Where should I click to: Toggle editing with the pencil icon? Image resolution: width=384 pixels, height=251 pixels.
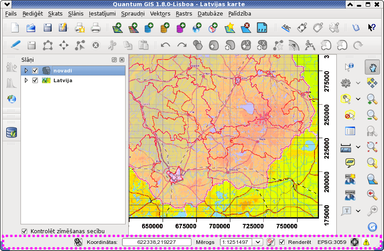tap(16, 45)
